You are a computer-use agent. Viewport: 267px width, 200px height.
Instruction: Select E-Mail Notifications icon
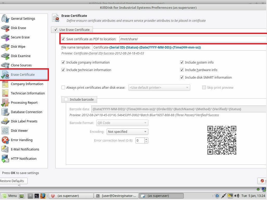point(5,149)
